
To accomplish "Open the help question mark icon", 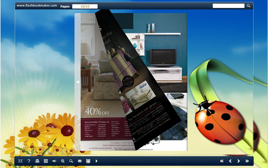I will 29,161.
